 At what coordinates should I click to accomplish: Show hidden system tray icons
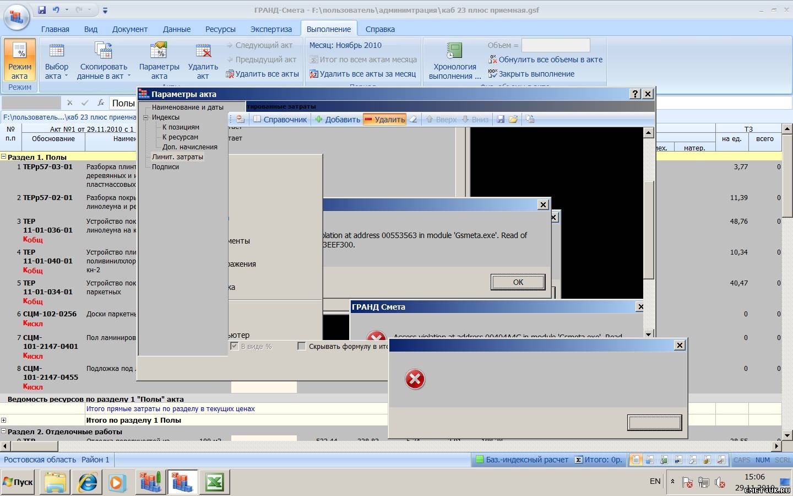672,482
